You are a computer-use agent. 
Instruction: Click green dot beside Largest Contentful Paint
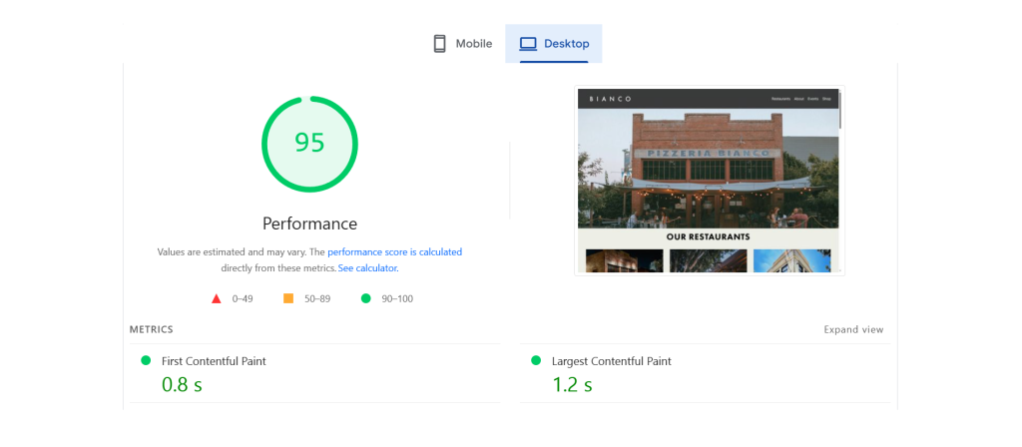tap(536, 361)
